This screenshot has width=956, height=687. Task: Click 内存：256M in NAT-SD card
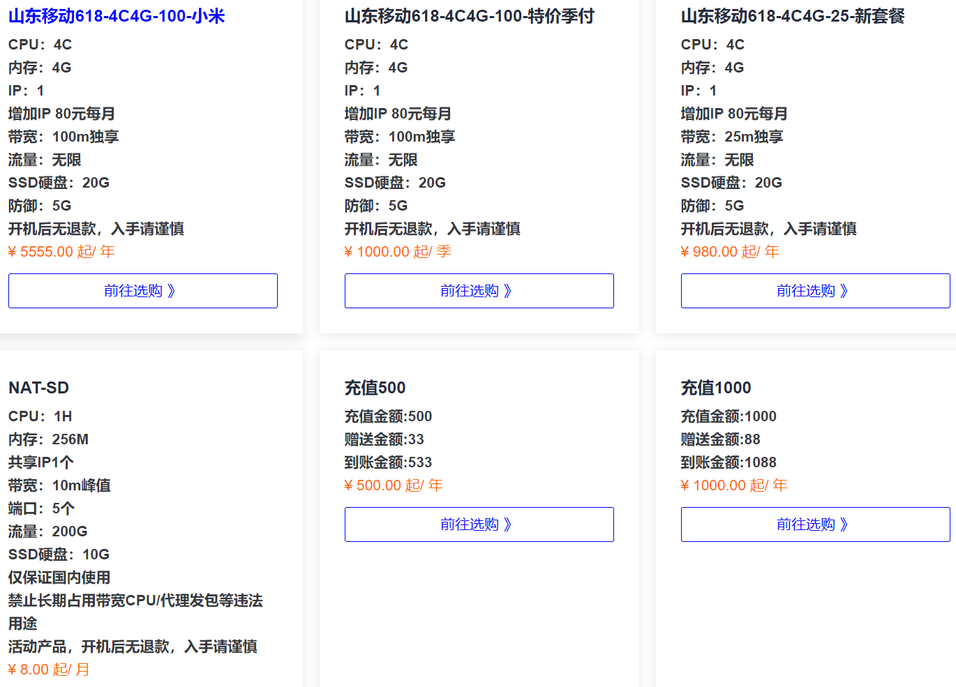[48, 439]
